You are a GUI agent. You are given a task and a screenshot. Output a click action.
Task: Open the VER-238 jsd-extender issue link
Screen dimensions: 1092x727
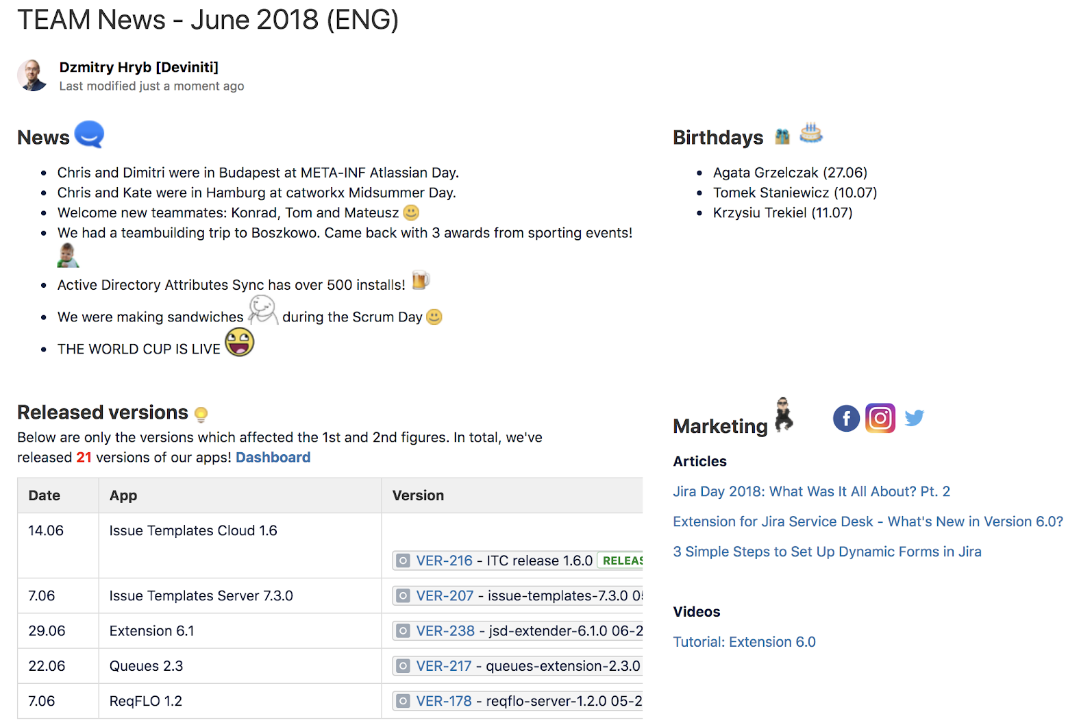click(x=445, y=630)
